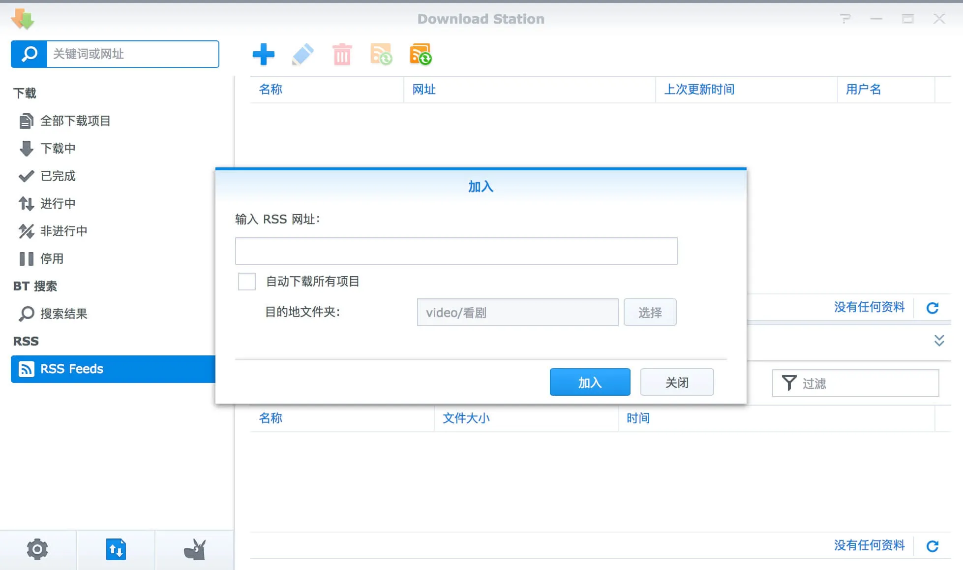Click the 过滤 filter field
963x570 pixels.
866,383
